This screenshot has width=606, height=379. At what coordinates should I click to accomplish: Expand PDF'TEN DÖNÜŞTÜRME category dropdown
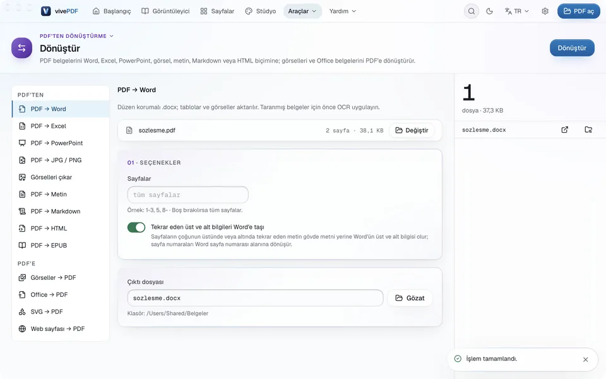point(76,36)
